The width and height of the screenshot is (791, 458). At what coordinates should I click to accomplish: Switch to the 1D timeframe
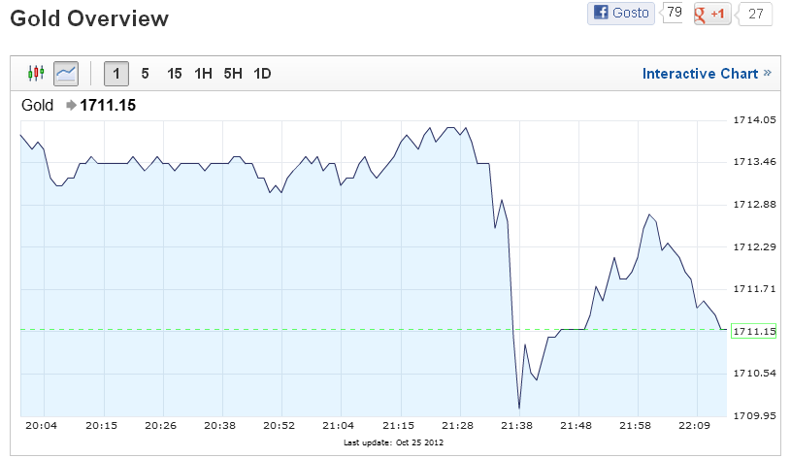[x=262, y=74]
